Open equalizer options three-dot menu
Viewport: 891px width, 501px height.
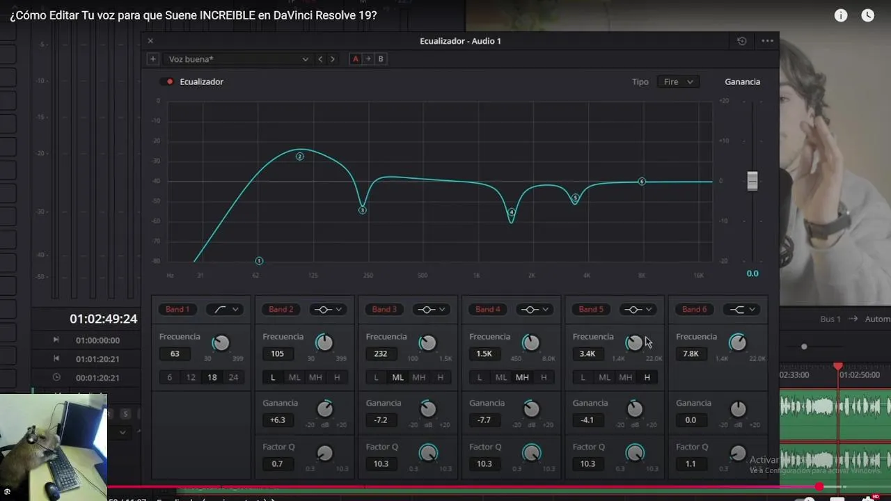tap(768, 41)
